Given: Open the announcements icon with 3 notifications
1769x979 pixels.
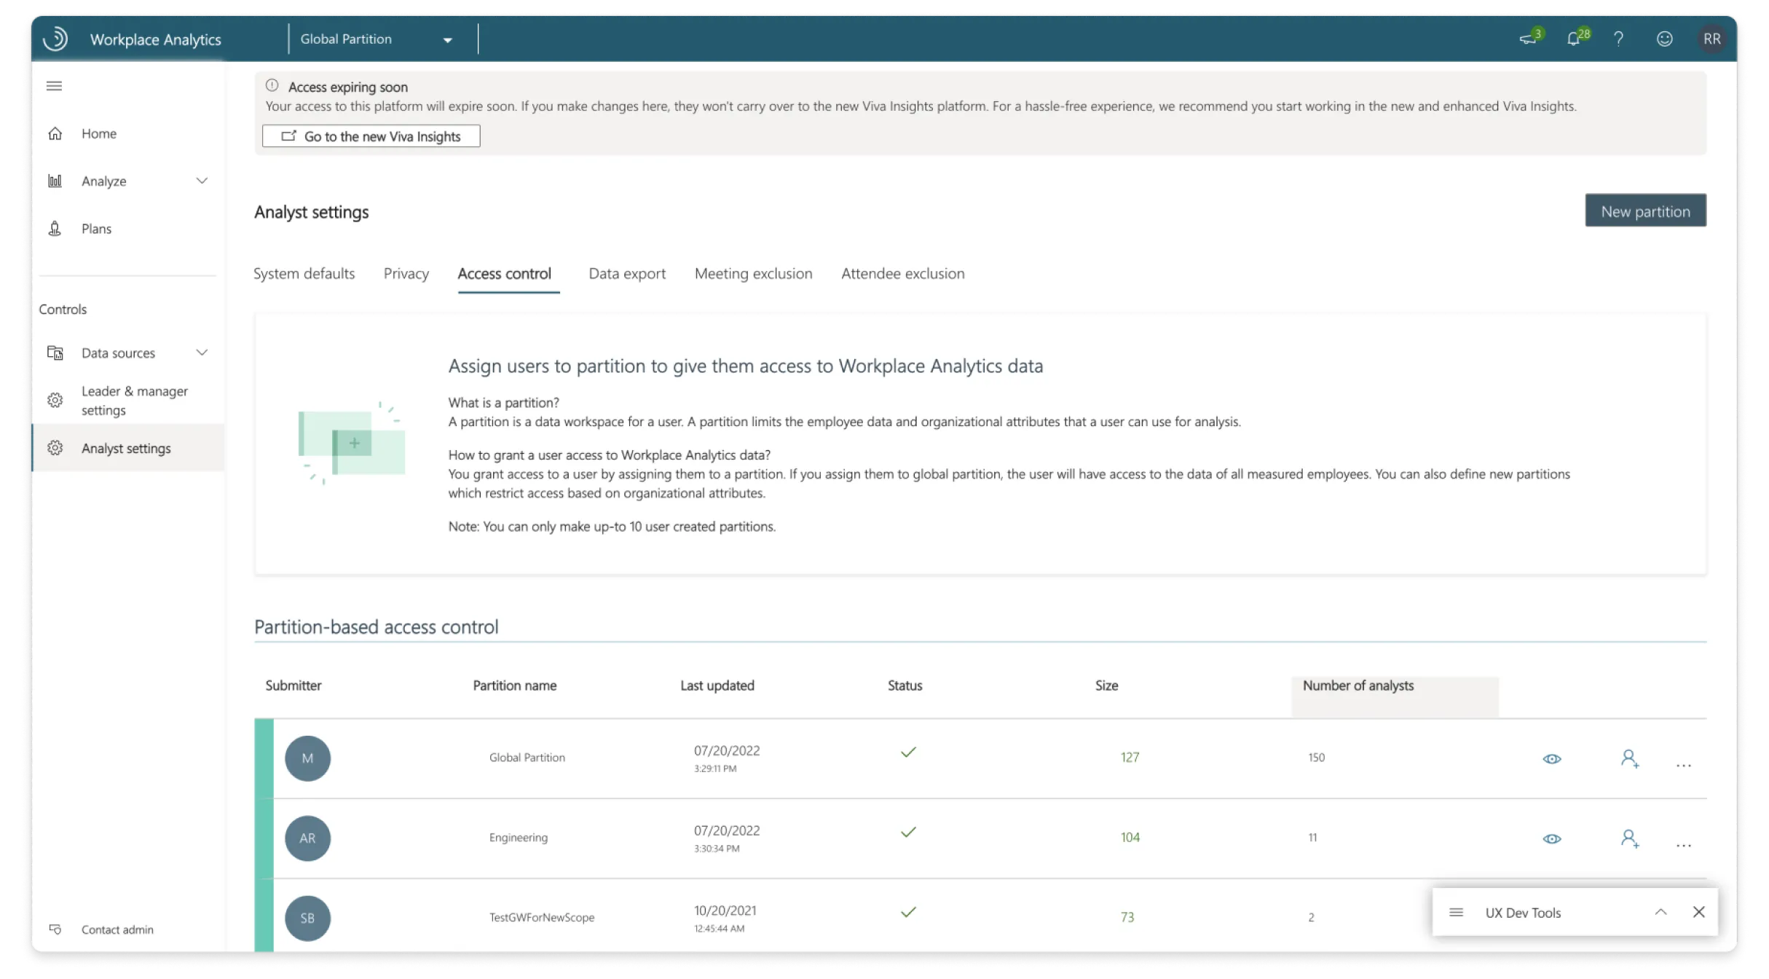Looking at the screenshot, I should click(1529, 39).
